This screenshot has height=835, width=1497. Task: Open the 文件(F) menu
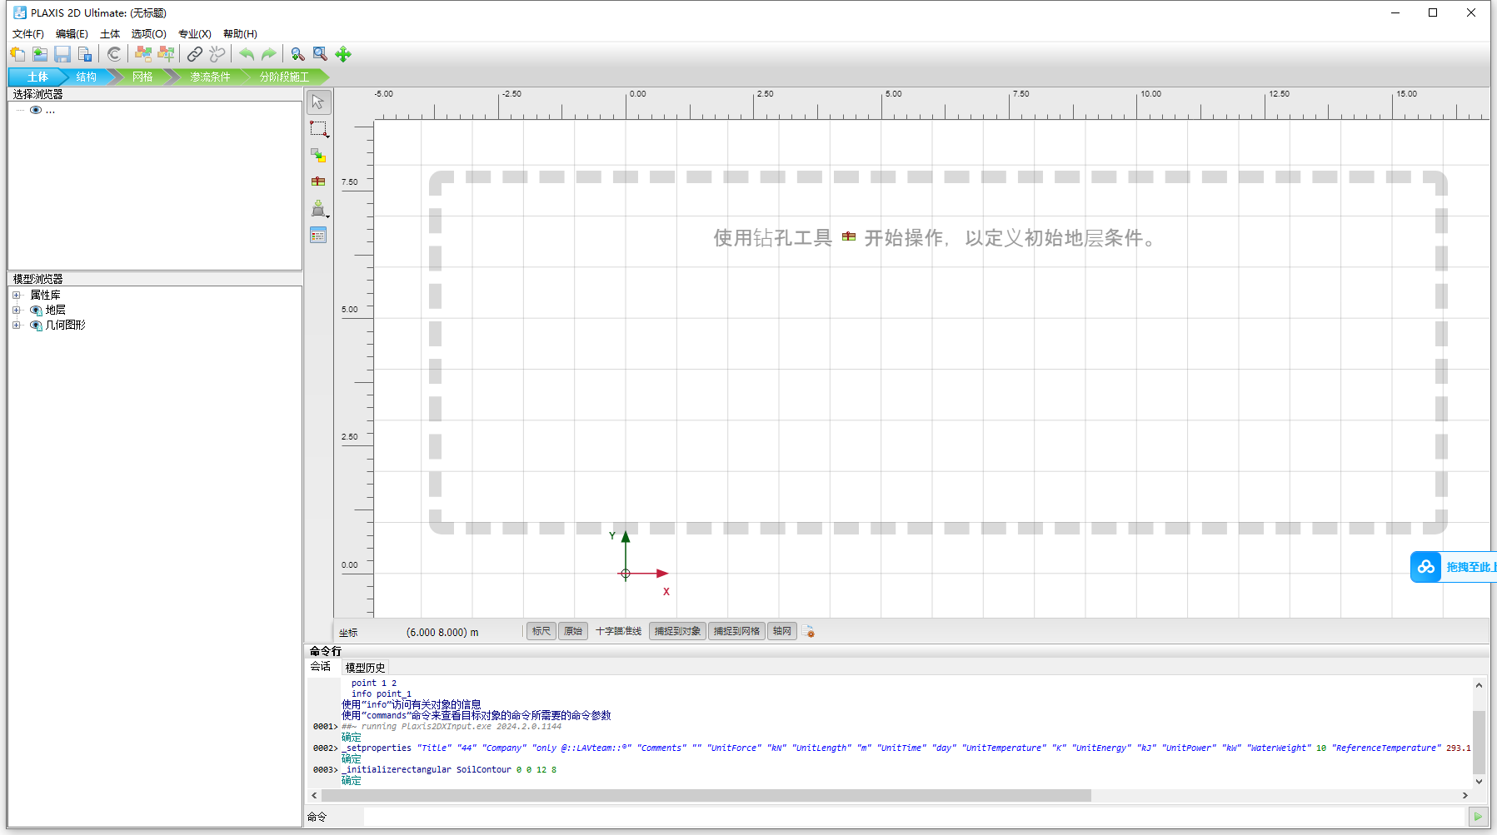[x=28, y=34]
